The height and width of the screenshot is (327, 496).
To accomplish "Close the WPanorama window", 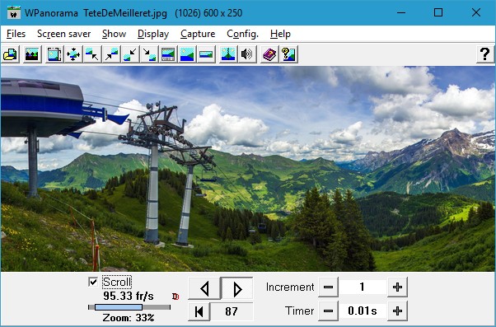I will [x=475, y=12].
